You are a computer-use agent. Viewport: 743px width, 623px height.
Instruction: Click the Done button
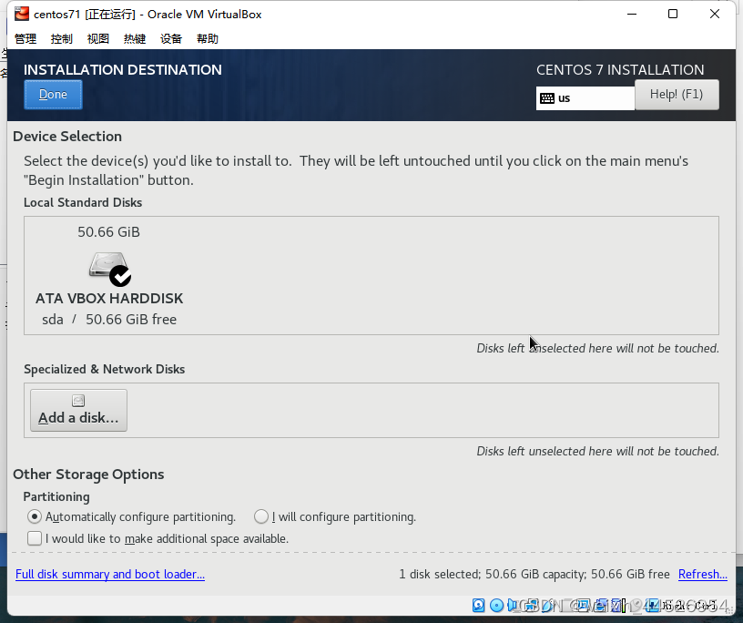pos(52,94)
